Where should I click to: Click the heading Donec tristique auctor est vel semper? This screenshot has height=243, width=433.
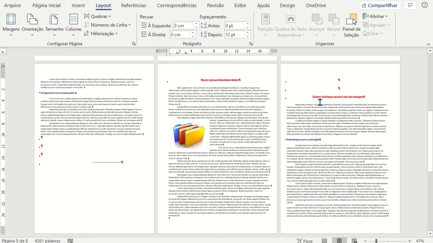click(x=339, y=97)
